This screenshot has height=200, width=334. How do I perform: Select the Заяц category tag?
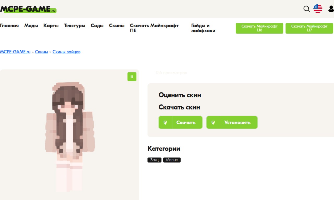[154, 160]
